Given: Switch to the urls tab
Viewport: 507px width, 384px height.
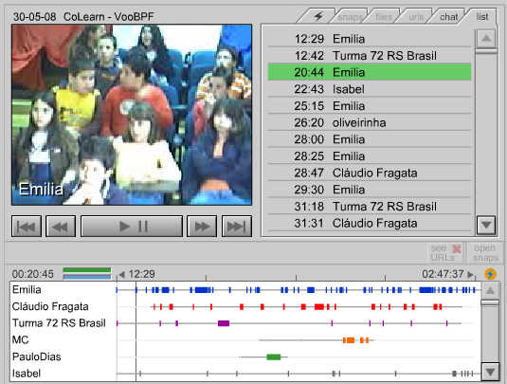Looking at the screenshot, I should (416, 17).
